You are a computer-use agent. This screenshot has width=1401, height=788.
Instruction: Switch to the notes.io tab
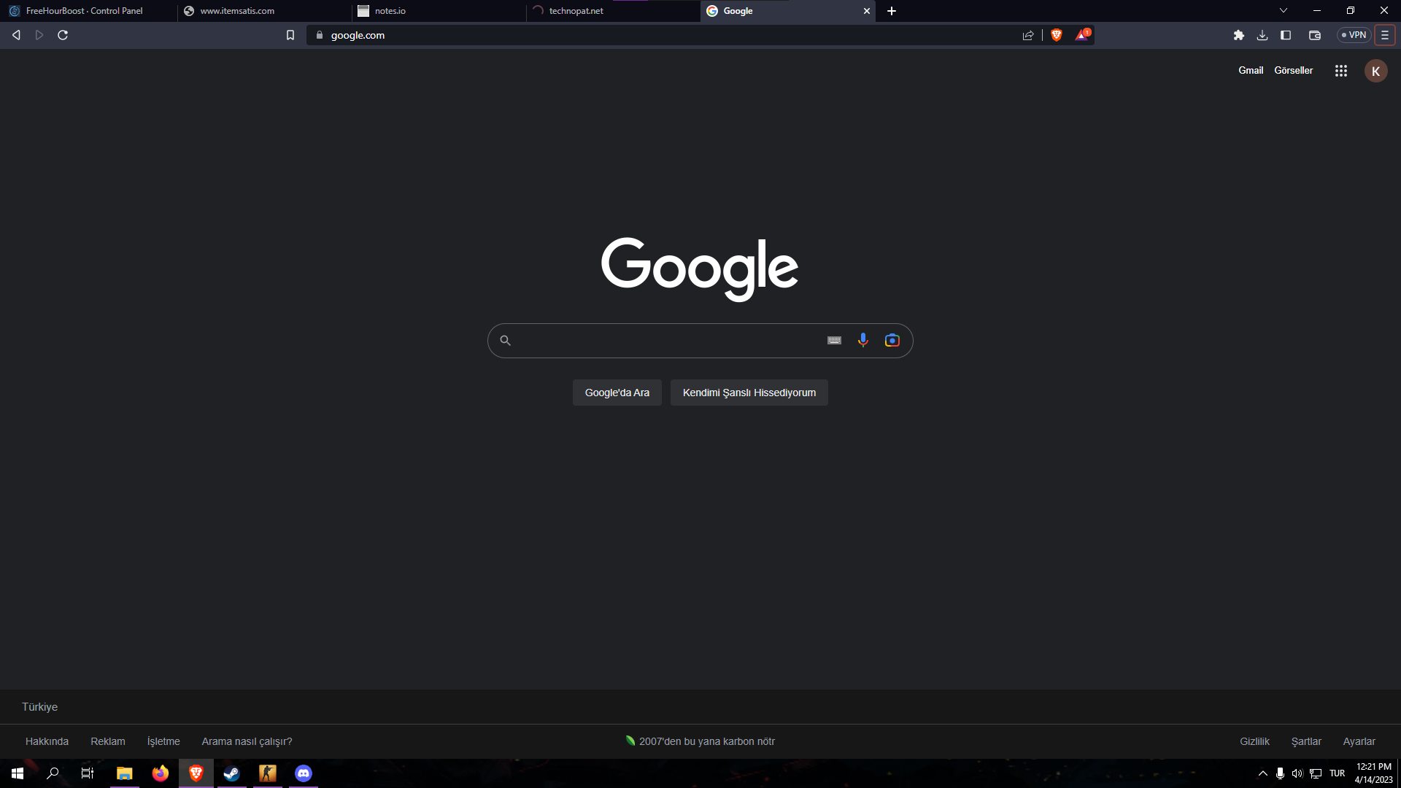[438, 11]
